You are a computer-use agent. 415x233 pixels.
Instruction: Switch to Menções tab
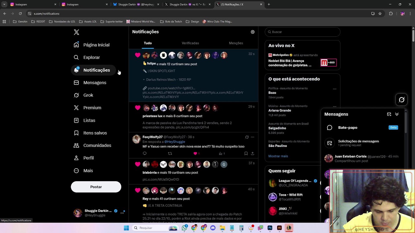[236, 43]
